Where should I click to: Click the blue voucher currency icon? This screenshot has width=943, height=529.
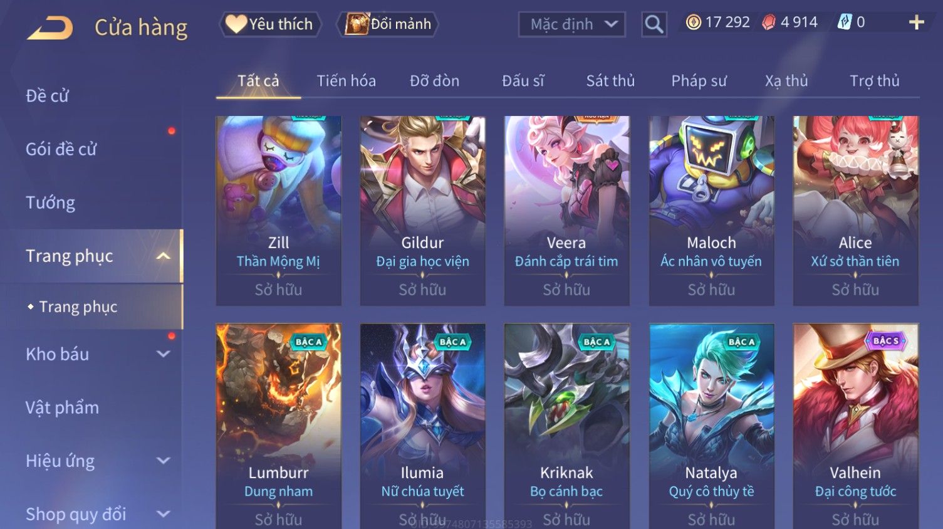(845, 23)
